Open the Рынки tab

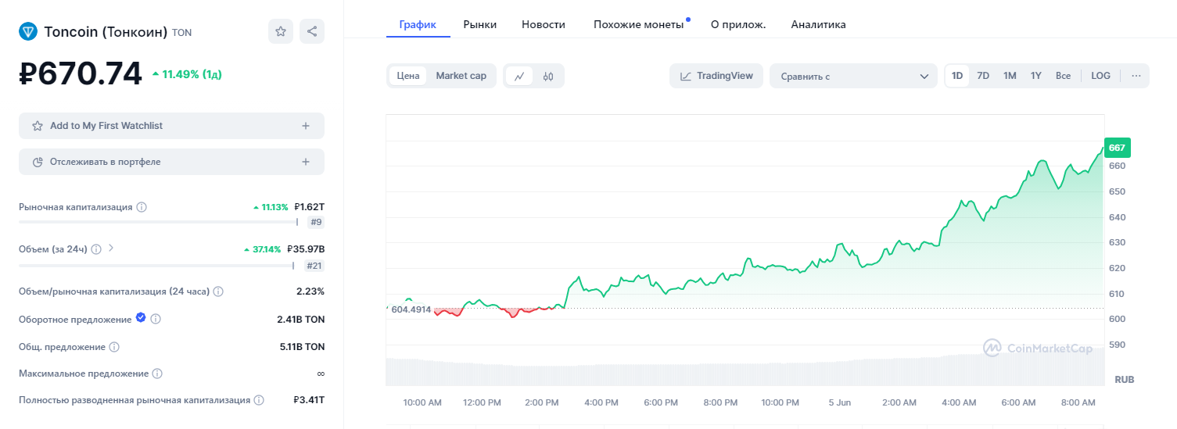coord(479,24)
